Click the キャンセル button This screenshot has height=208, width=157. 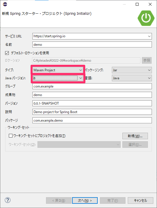(x=141, y=200)
